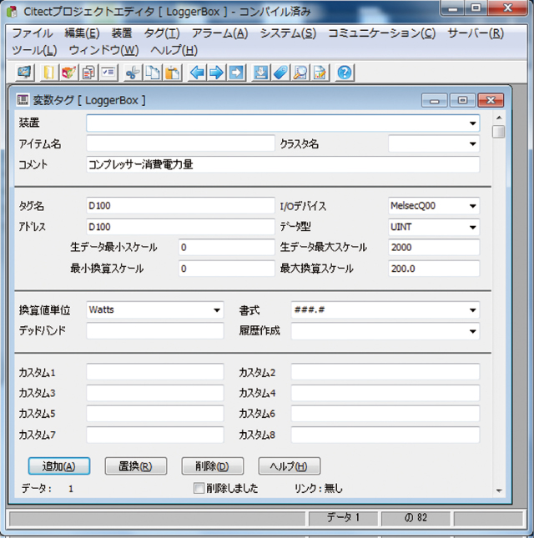
Task: Open the コミュニケーション(C) menu
Action: click(381, 33)
